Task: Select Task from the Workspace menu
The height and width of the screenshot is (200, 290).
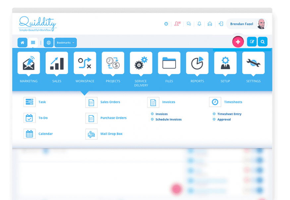Action: (x=42, y=102)
